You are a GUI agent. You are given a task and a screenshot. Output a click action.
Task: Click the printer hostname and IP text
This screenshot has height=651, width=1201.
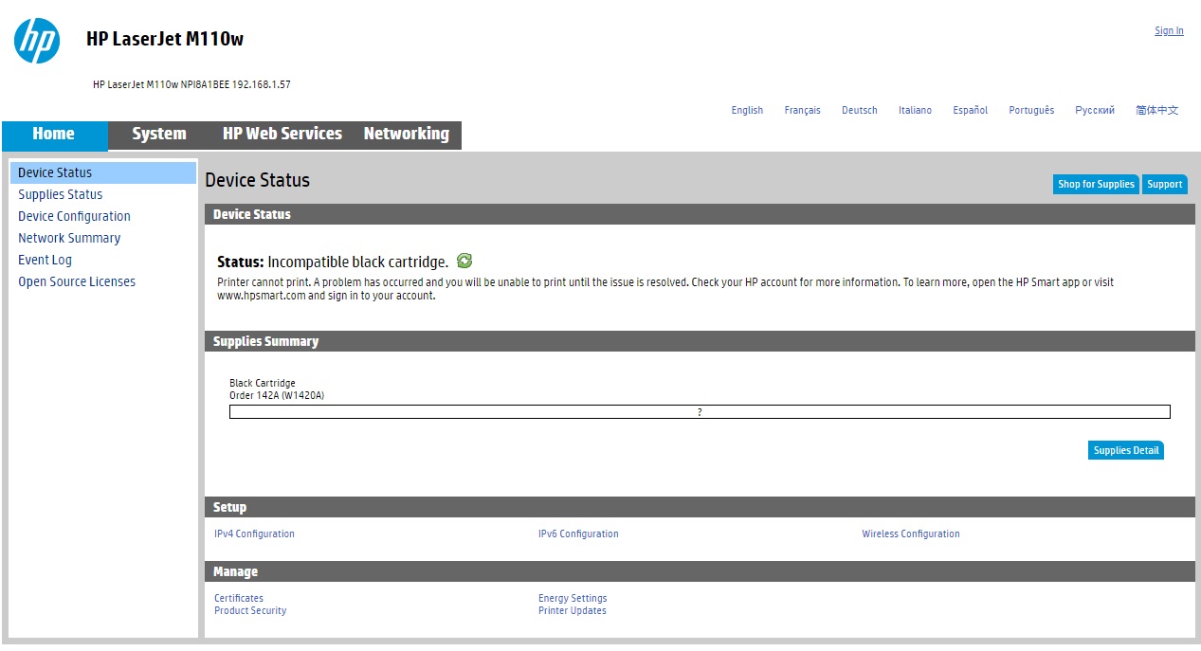pyautogui.click(x=191, y=84)
